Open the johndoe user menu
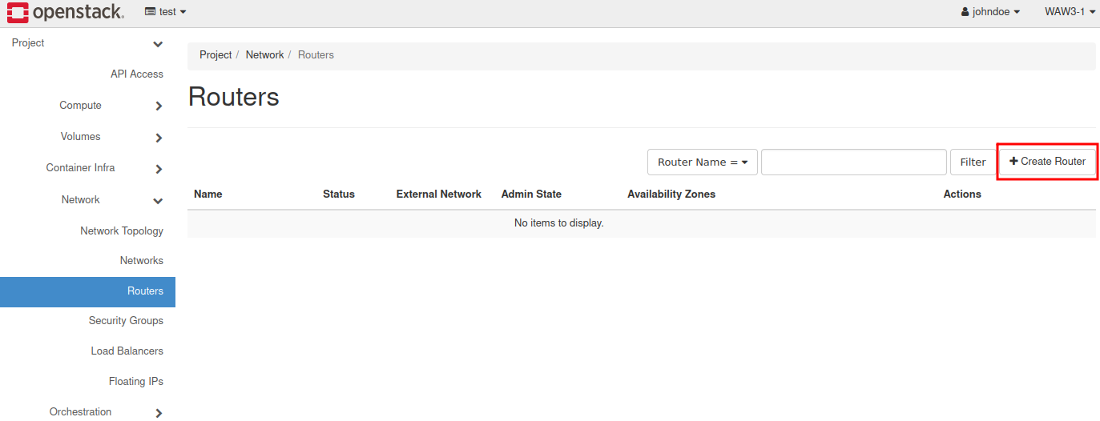The image size is (1100, 421). pos(990,12)
